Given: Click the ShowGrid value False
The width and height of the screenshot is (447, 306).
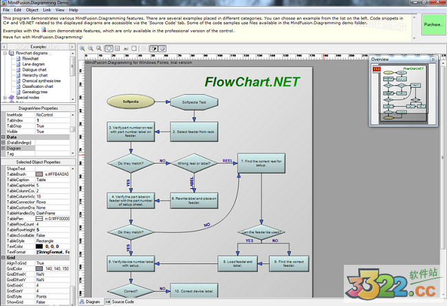Looking at the screenshot, I should click(52, 302).
